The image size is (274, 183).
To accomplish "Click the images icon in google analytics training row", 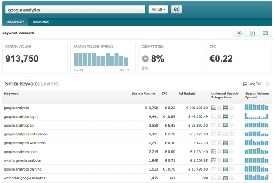I will pyautogui.click(x=220, y=169).
